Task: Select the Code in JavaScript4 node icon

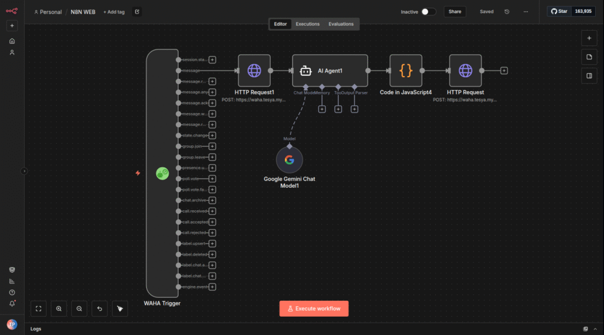Action: pos(406,71)
